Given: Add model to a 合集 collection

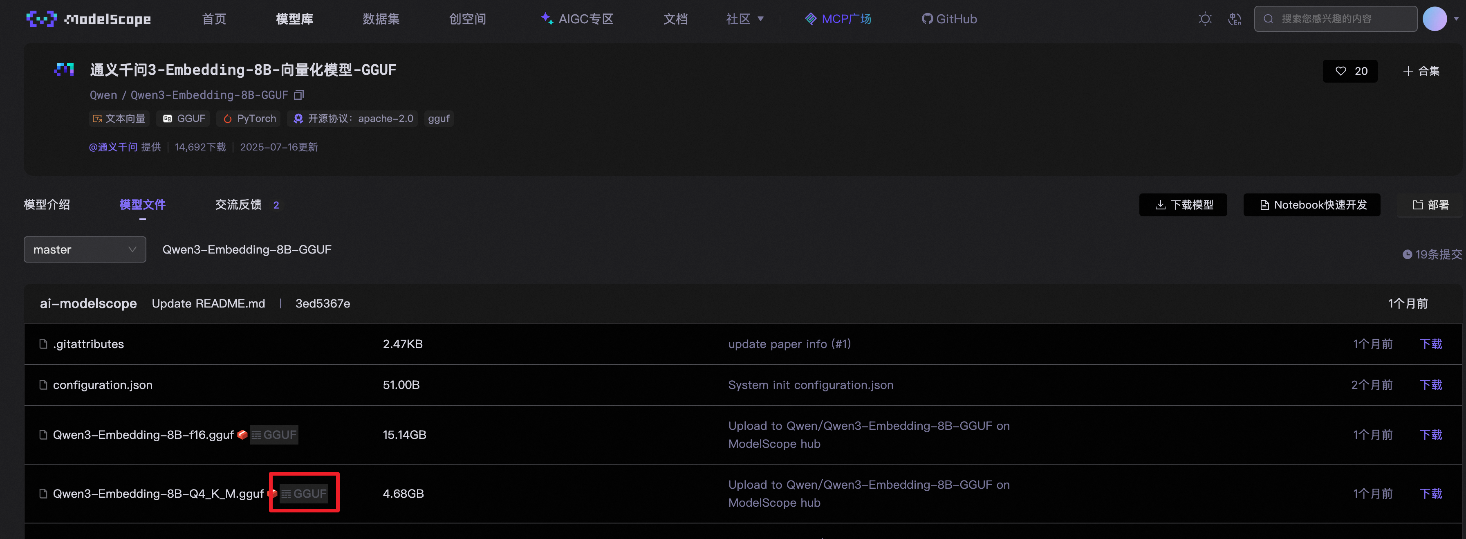Looking at the screenshot, I should point(1421,71).
